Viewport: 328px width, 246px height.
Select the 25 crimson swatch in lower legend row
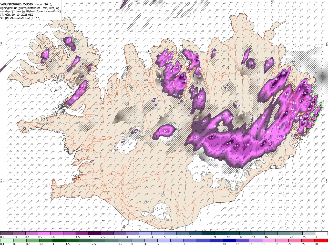click(308, 240)
